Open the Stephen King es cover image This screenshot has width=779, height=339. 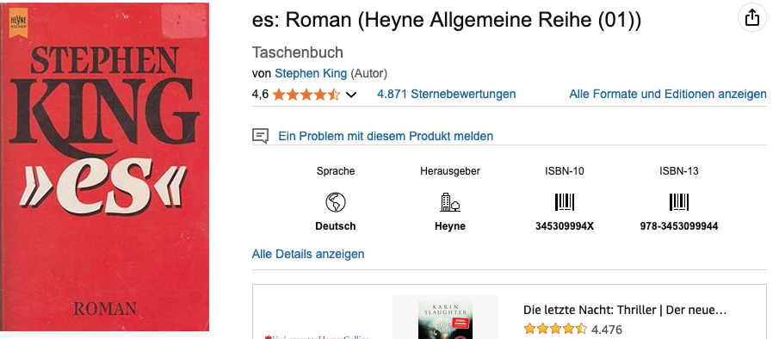pyautogui.click(x=104, y=167)
